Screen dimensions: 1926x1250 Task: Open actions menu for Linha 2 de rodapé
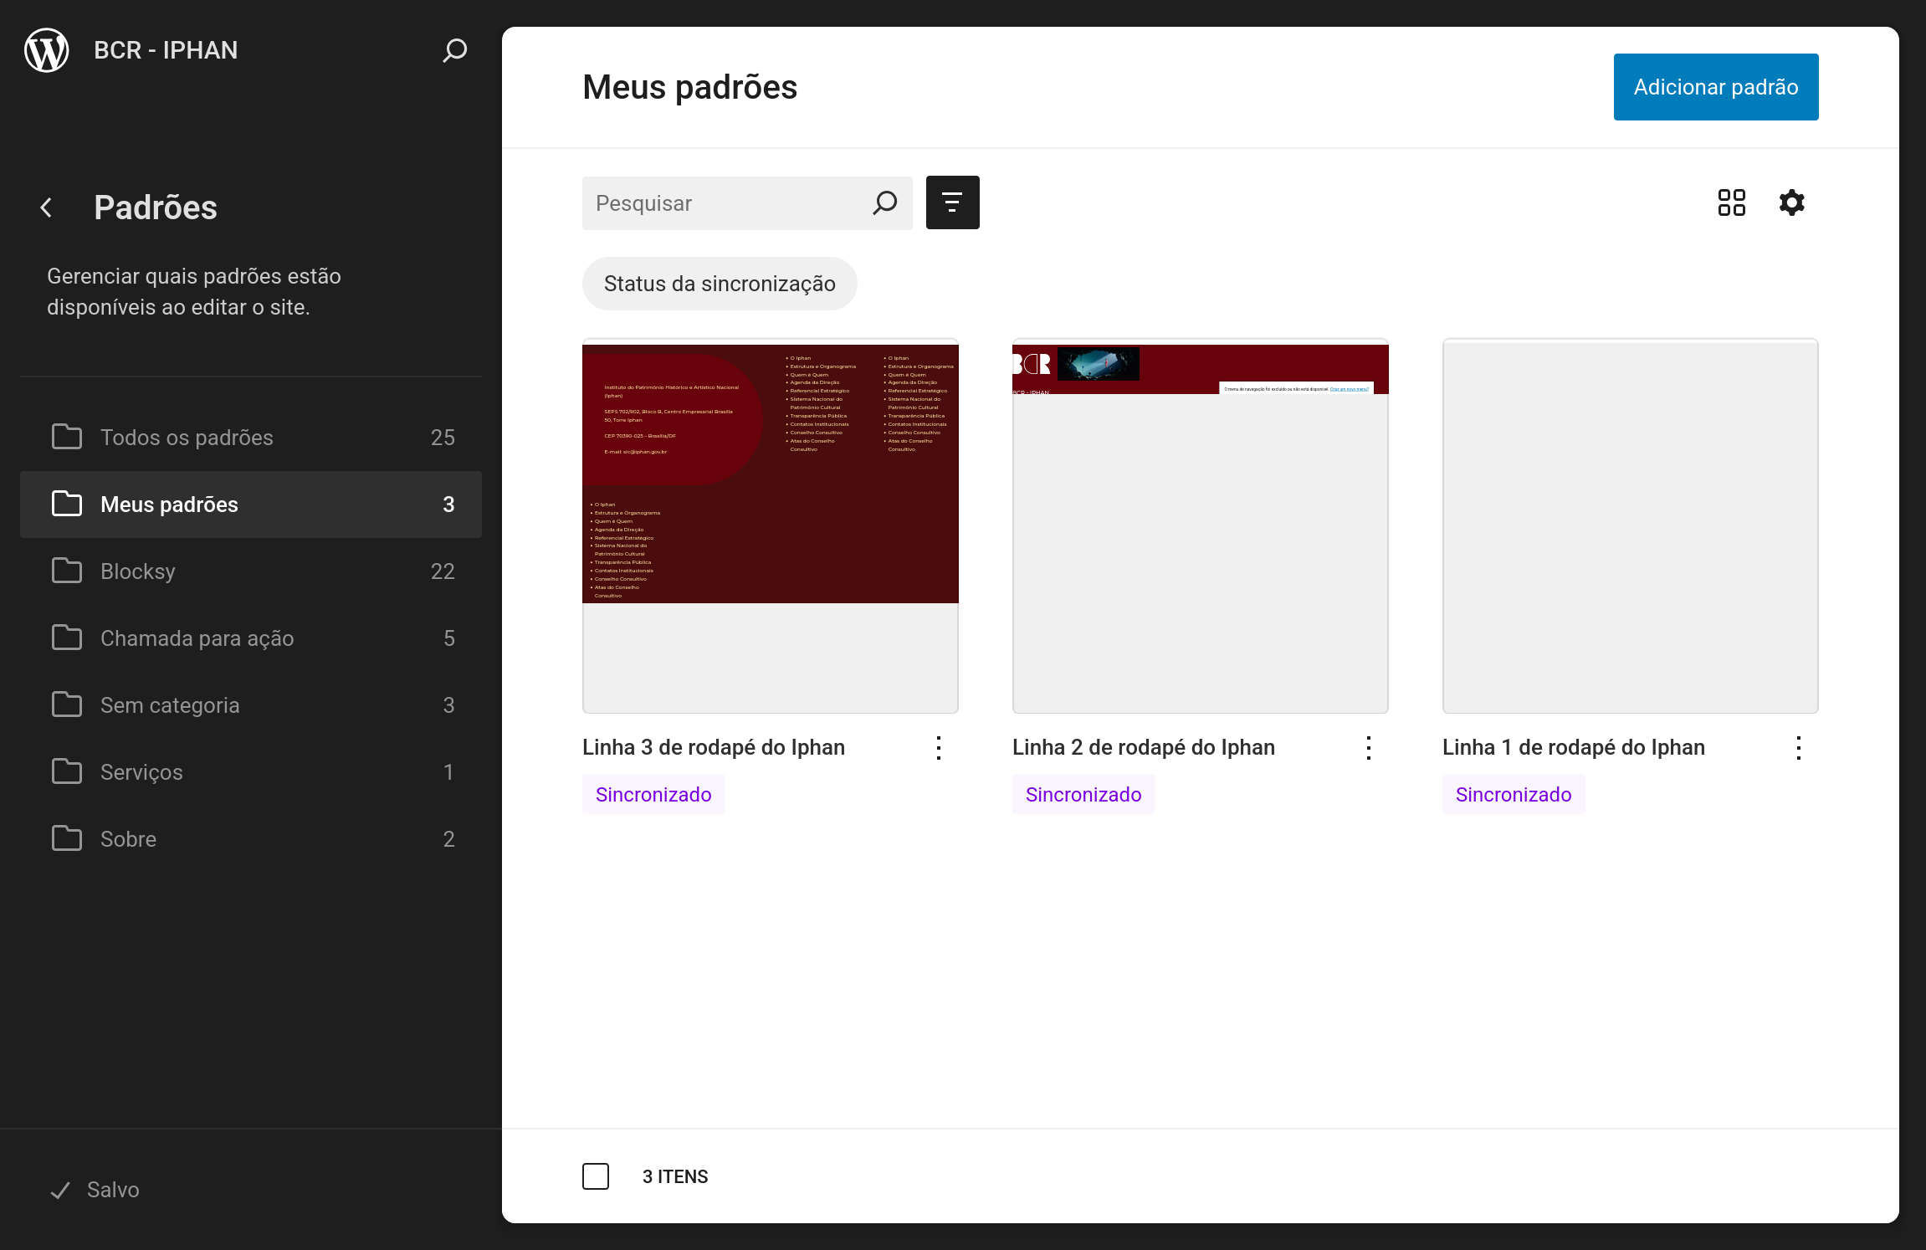(1369, 747)
